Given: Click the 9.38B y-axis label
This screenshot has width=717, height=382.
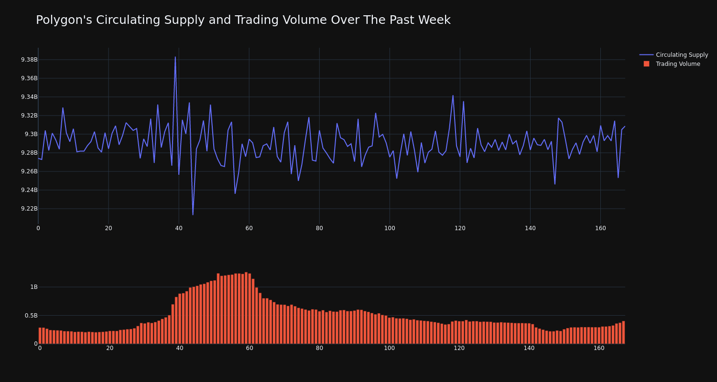Looking at the screenshot, I should click(29, 60).
